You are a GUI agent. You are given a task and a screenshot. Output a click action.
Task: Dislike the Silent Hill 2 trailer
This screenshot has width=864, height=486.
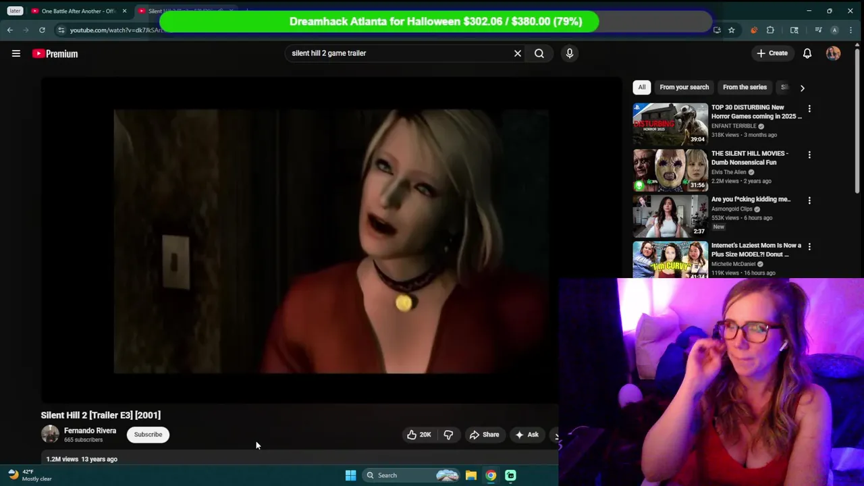coord(448,435)
